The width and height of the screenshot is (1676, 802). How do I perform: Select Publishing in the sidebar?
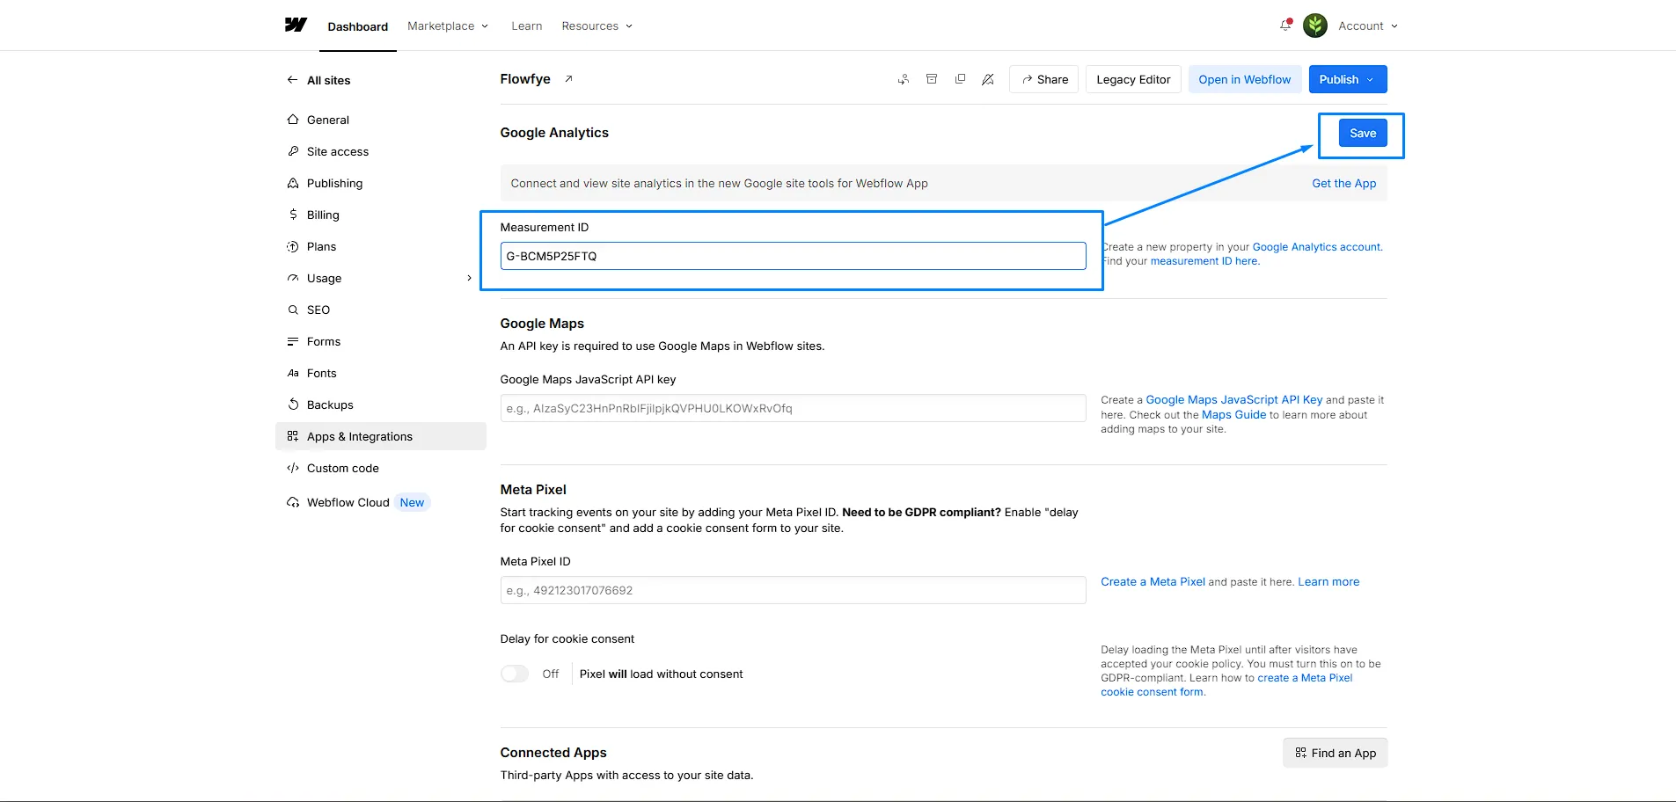click(381, 183)
